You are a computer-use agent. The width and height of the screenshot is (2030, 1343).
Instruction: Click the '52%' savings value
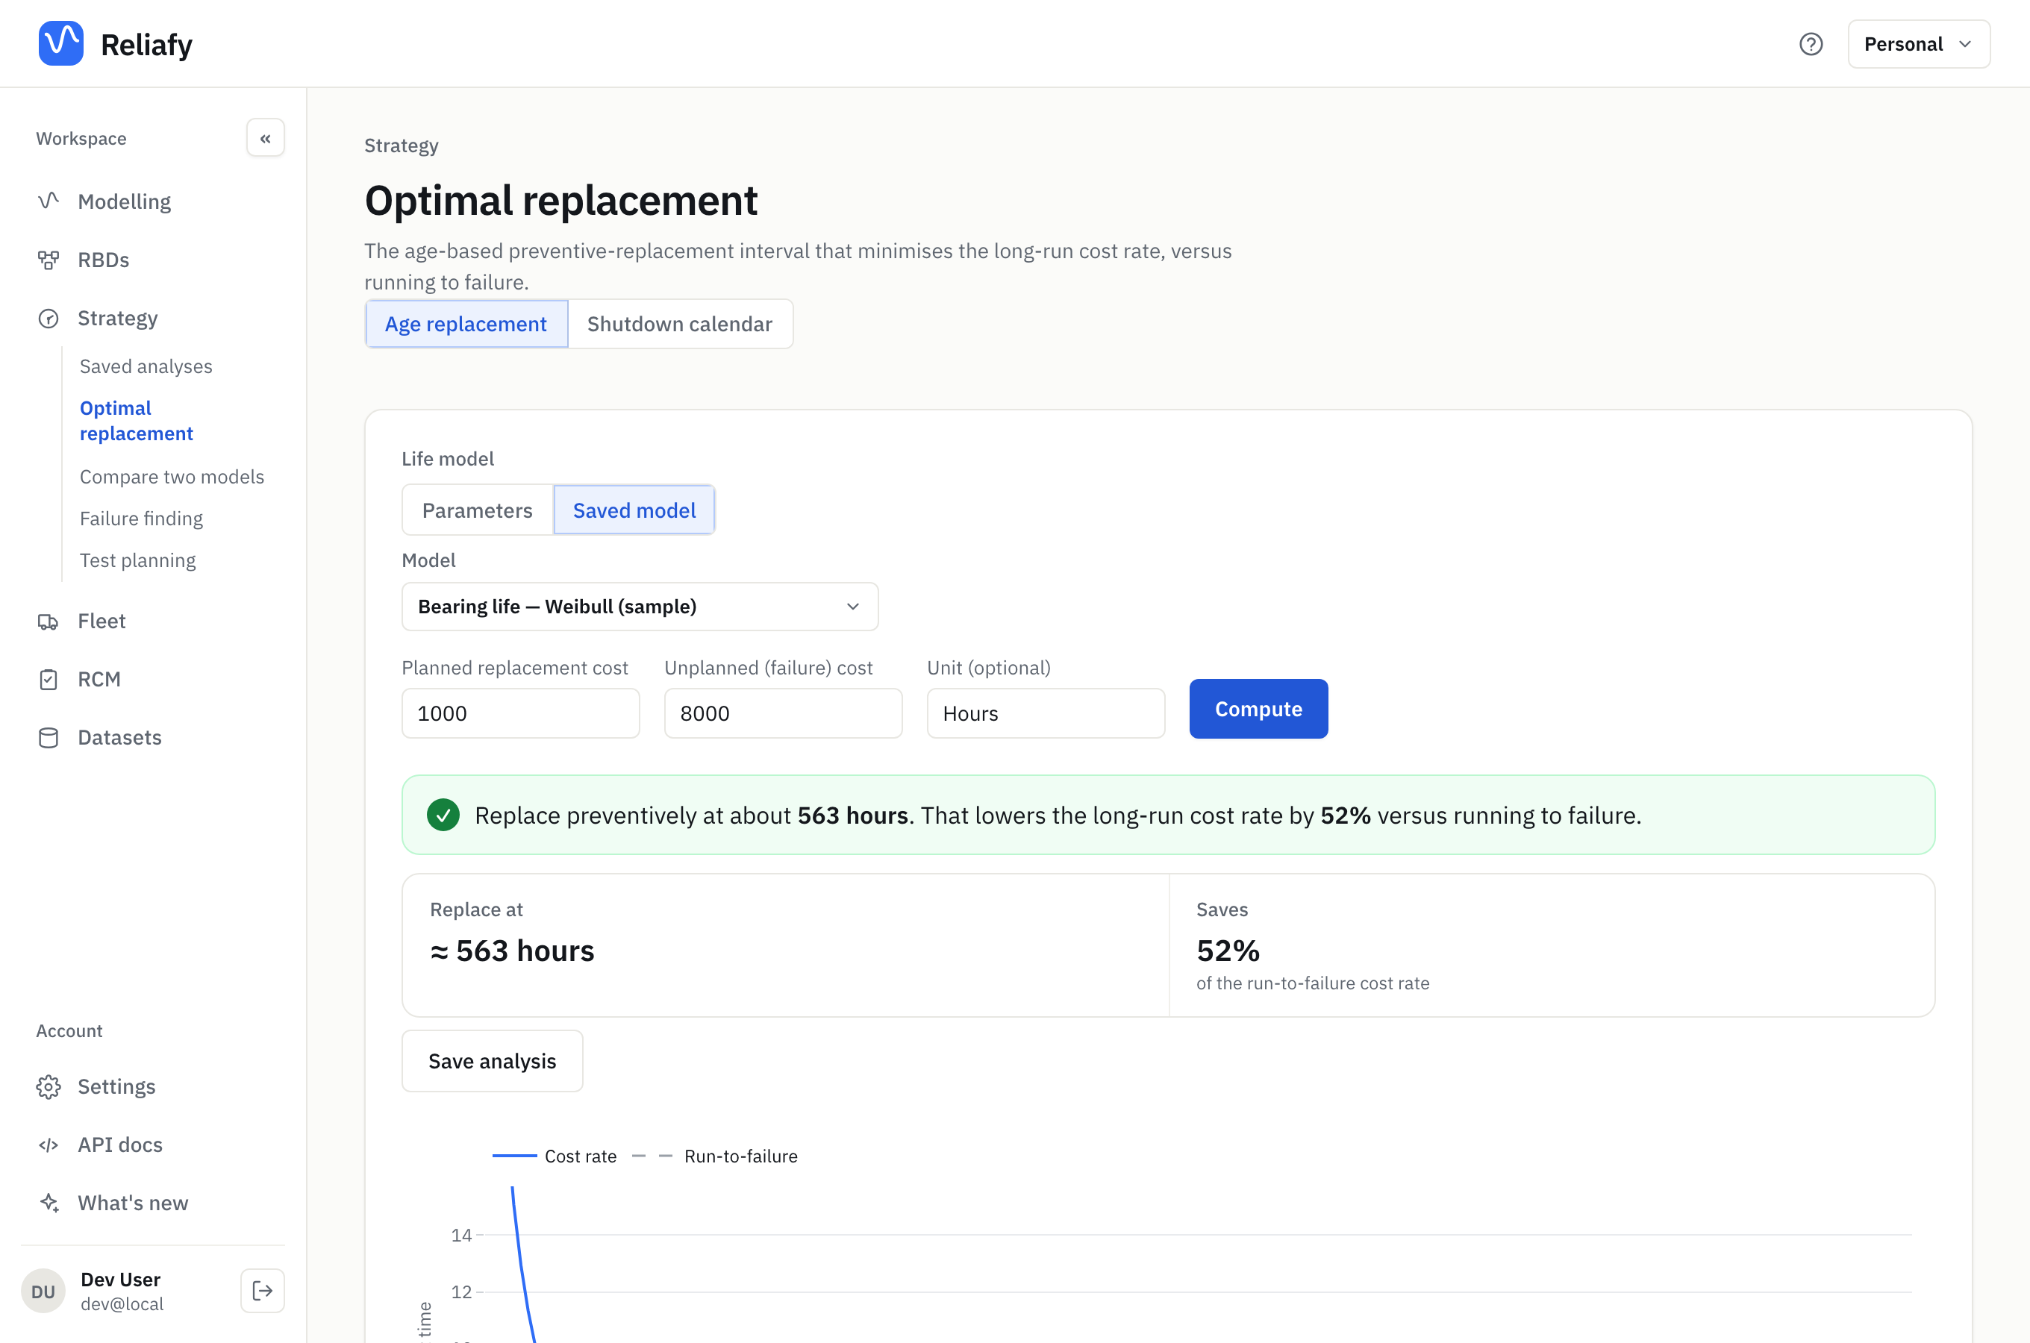[1228, 951]
